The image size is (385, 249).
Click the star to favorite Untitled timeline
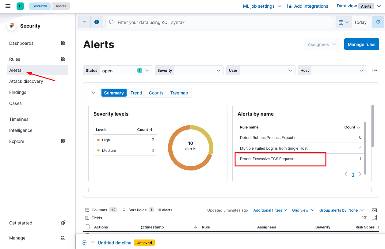point(93,243)
